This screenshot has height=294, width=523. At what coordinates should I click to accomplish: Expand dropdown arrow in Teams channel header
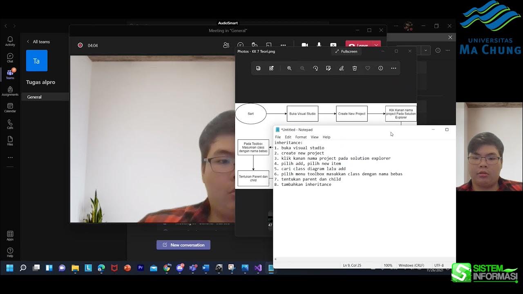tap(426, 50)
